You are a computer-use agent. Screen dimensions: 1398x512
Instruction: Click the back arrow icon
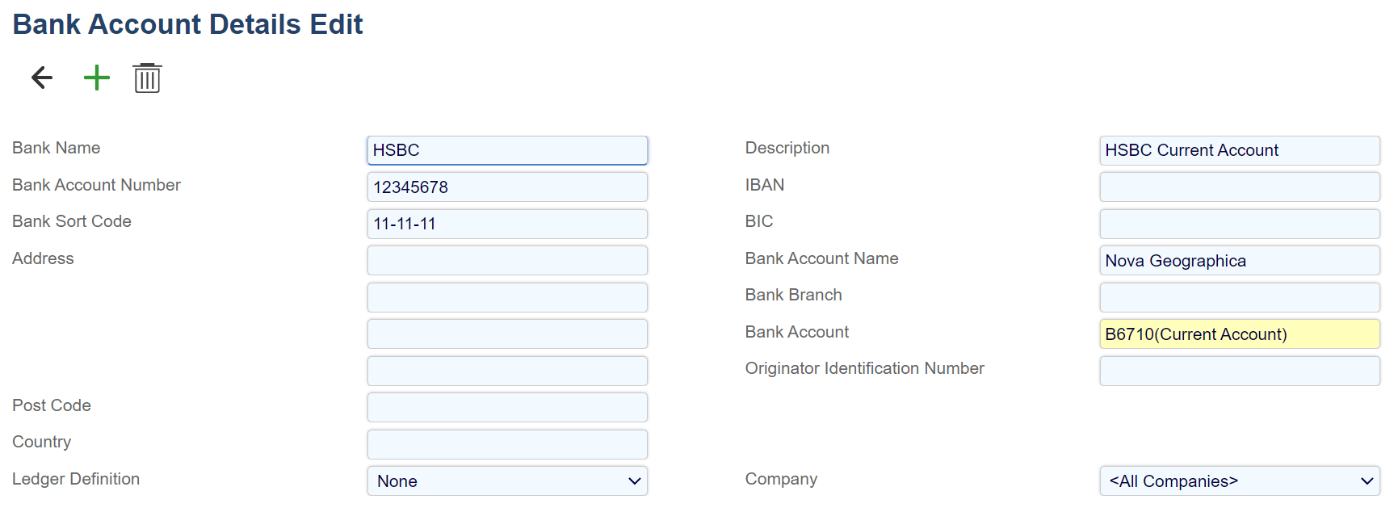click(x=42, y=78)
